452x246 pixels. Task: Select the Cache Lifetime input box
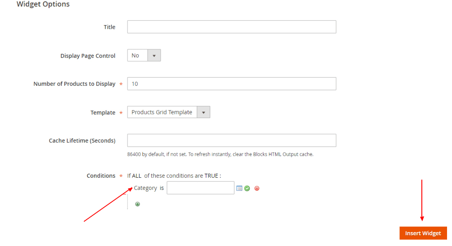coord(231,141)
